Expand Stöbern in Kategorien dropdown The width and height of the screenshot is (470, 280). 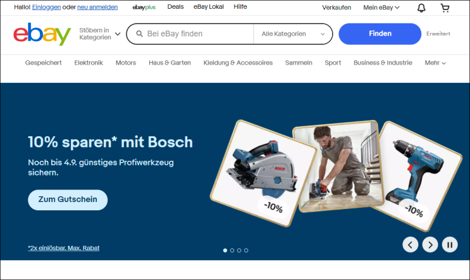[100, 34]
